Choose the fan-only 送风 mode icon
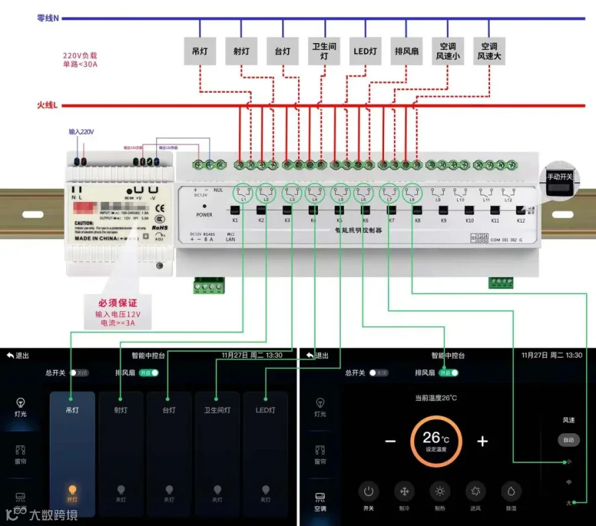Viewport: 596px width, 526px height. pyautogui.click(x=475, y=492)
